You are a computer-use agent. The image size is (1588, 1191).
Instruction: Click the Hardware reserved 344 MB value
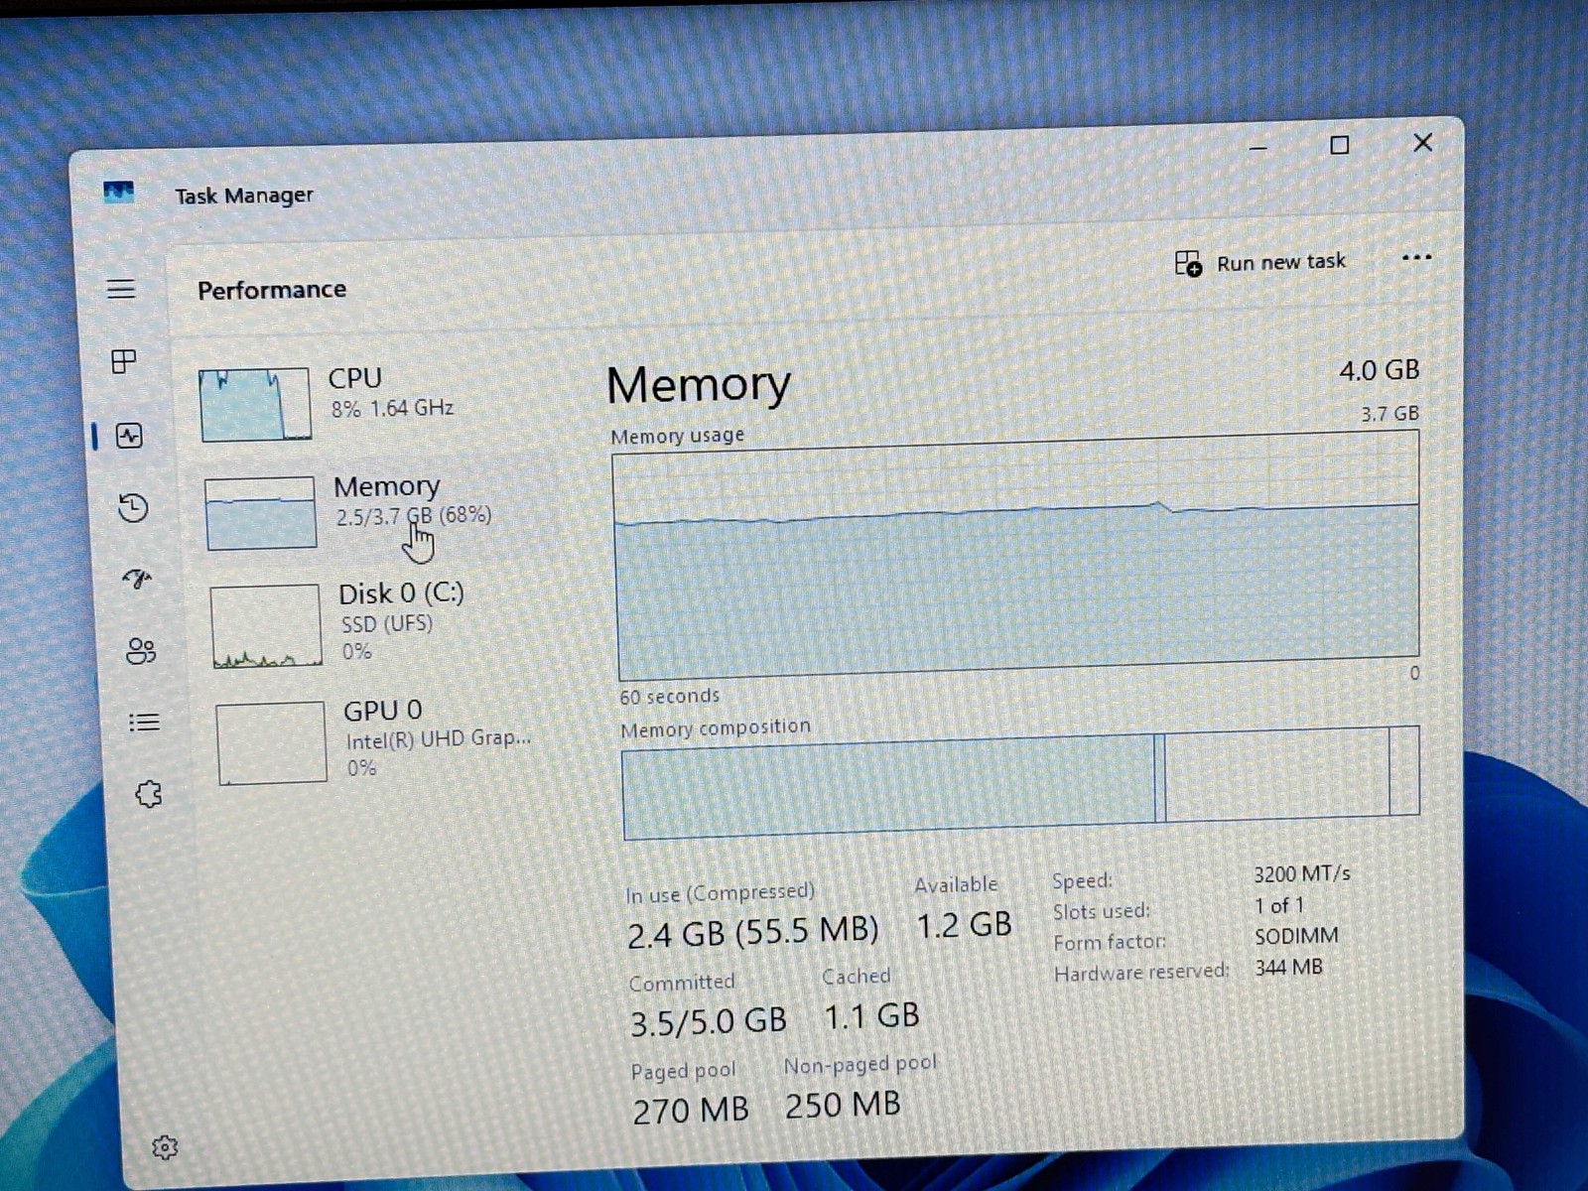pos(1288,967)
